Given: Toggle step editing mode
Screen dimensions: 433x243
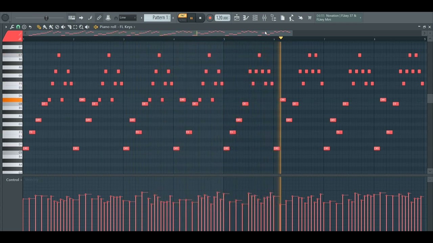Looking at the screenshot, I should click(90, 18).
